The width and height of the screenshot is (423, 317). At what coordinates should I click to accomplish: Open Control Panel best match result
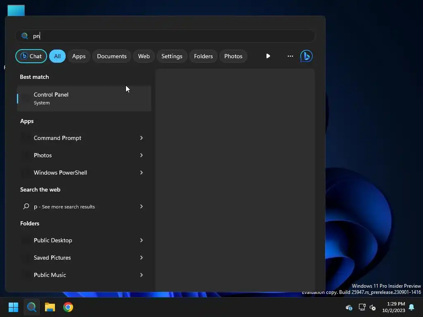click(x=84, y=98)
